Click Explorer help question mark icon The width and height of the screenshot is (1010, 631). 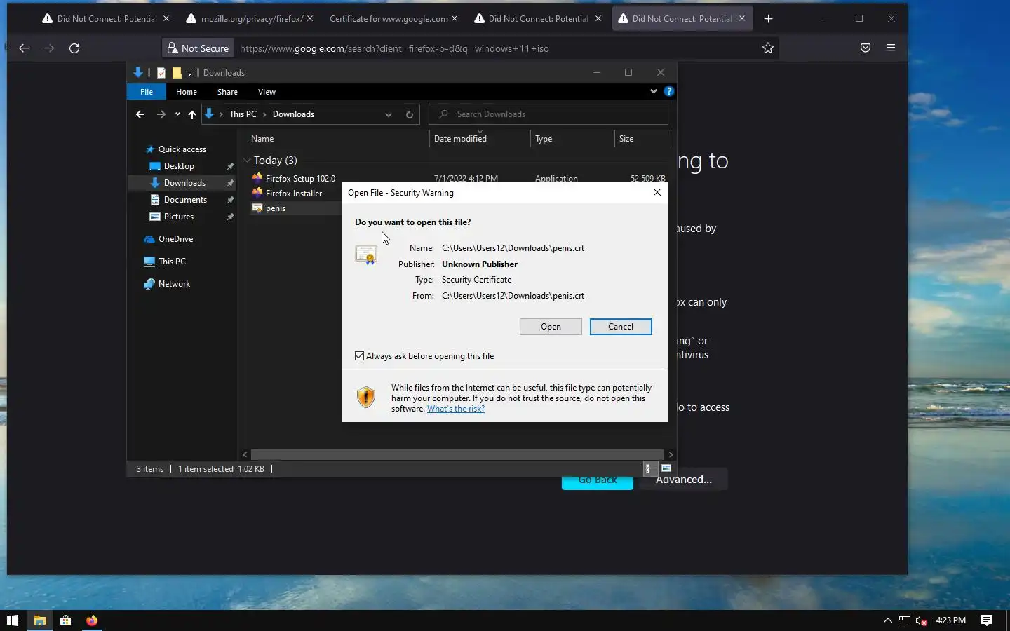click(x=669, y=91)
